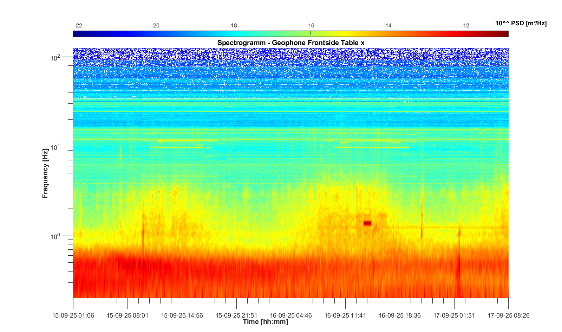Click the -12 colorbar tick label

465,26
